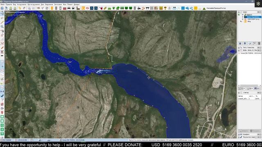Delete selected layer with trash button
This screenshot has height=147, width=262.
pos(259,43)
